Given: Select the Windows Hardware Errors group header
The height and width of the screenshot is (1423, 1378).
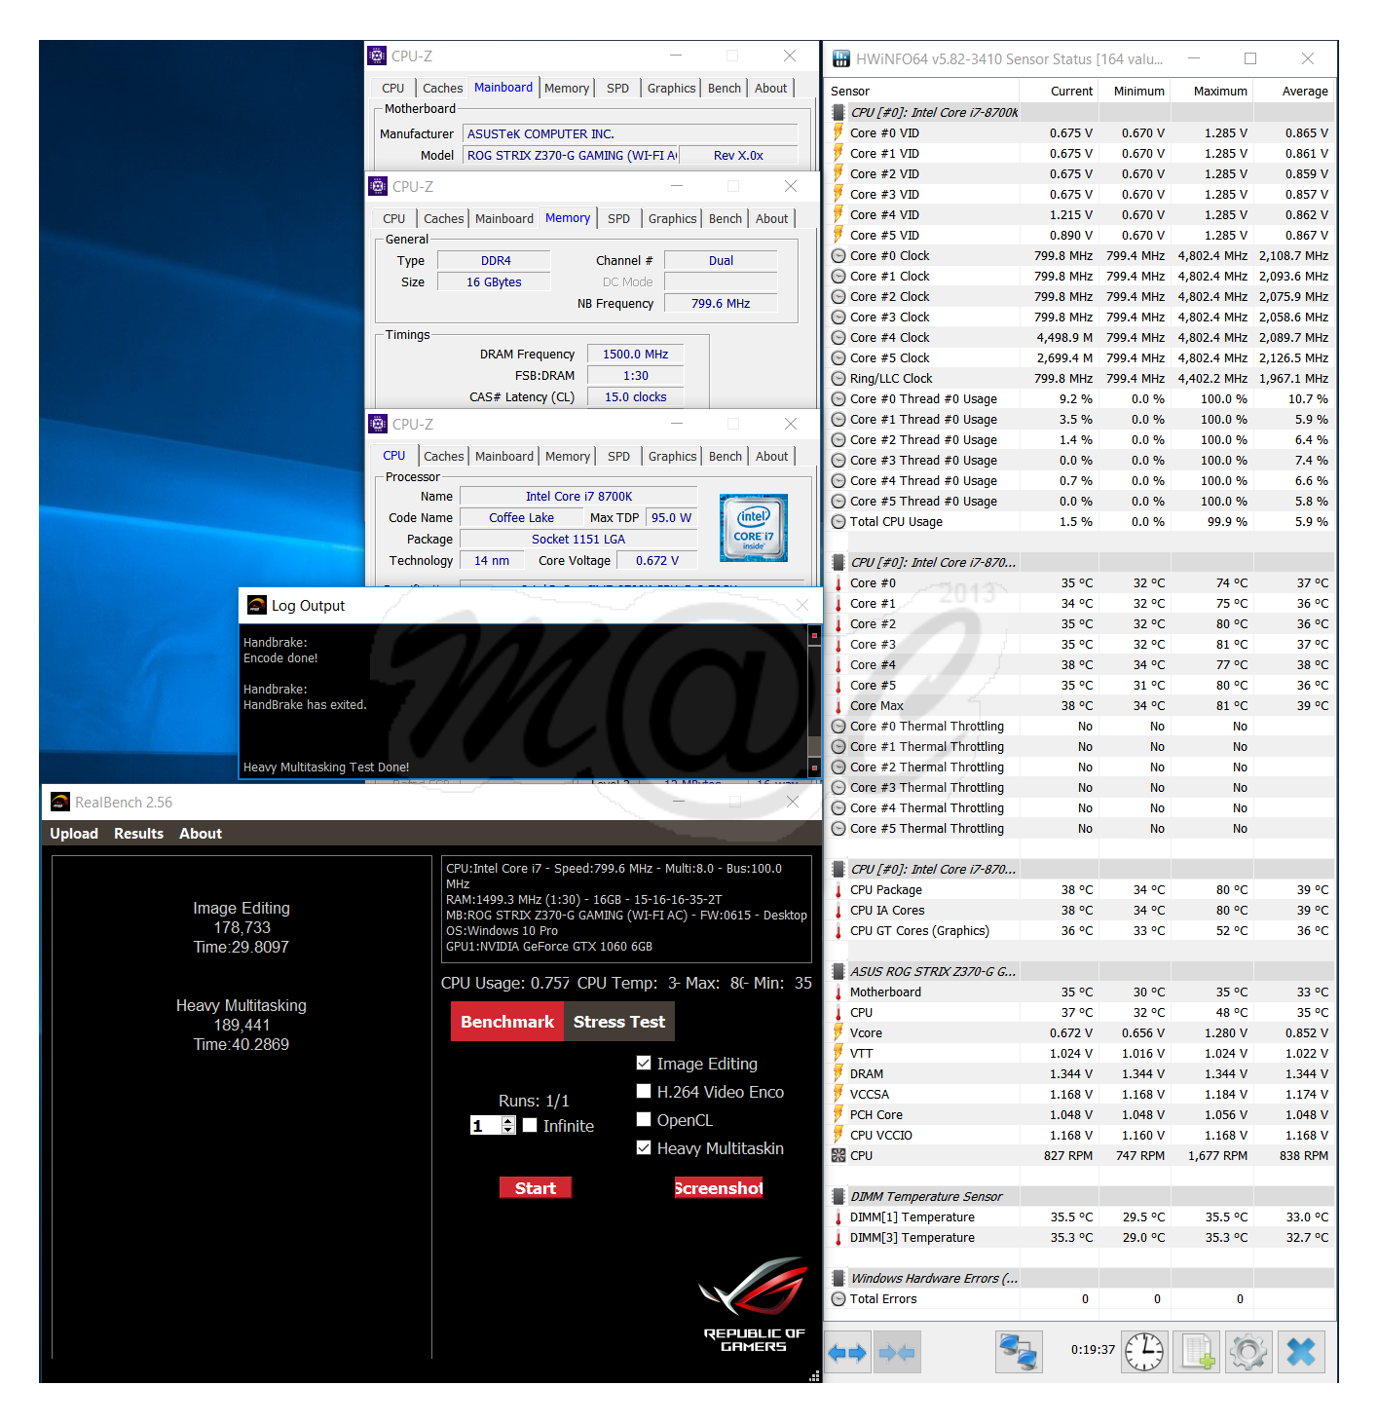Looking at the screenshot, I should click(x=1081, y=1278).
